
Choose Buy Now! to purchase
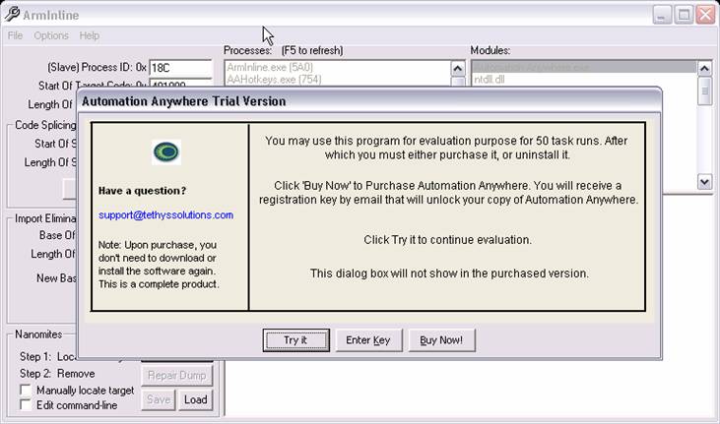(x=441, y=340)
